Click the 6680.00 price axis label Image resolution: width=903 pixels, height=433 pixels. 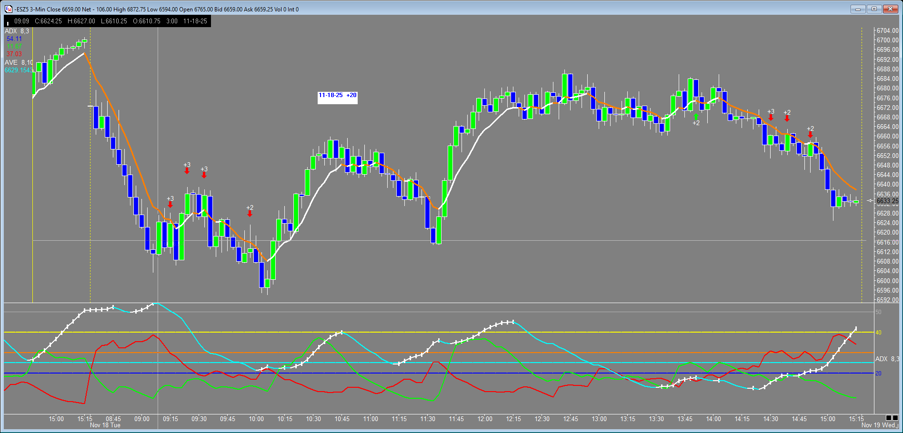(887, 89)
